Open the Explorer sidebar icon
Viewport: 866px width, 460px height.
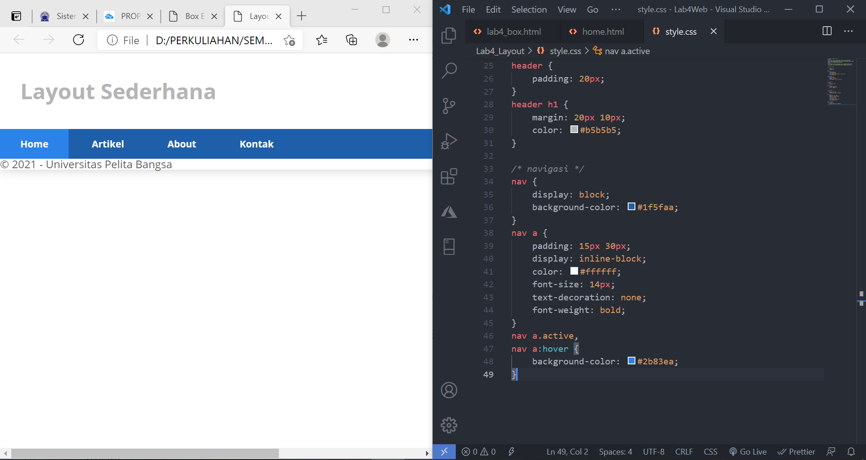coord(449,36)
